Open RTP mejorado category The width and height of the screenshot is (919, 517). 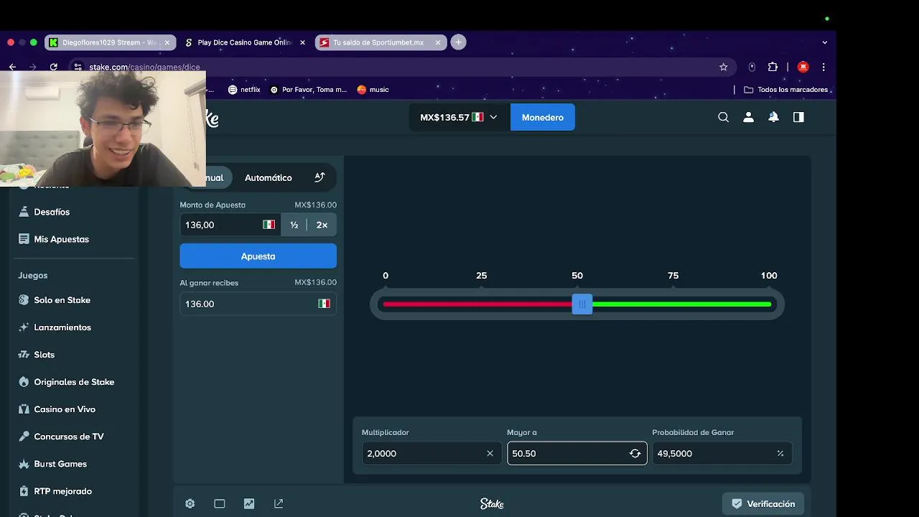[63, 491]
